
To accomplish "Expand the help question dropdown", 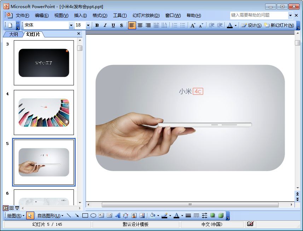I will pos(290,15).
